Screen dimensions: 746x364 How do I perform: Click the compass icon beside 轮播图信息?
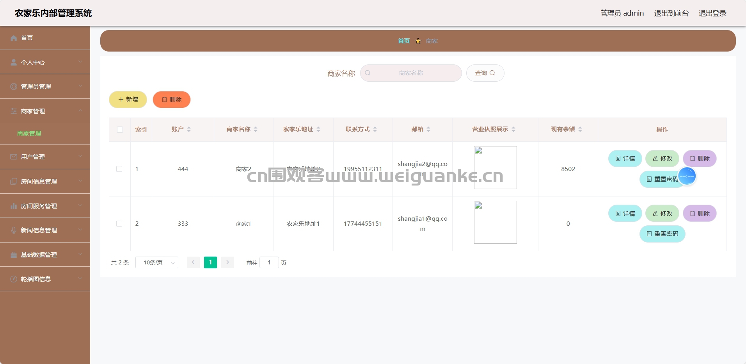click(14, 279)
